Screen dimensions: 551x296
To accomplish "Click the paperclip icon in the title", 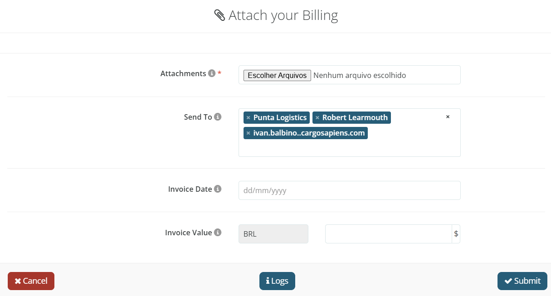I will pyautogui.click(x=219, y=16).
